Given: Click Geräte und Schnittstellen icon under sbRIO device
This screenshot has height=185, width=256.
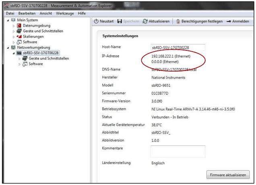Looking at the screenshot, I should [25, 58].
